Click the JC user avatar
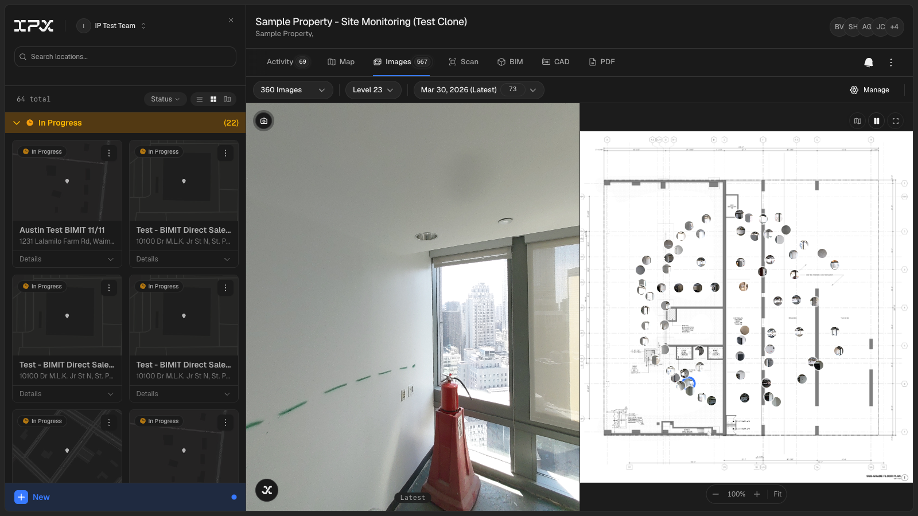Image resolution: width=918 pixels, height=516 pixels. (881, 27)
